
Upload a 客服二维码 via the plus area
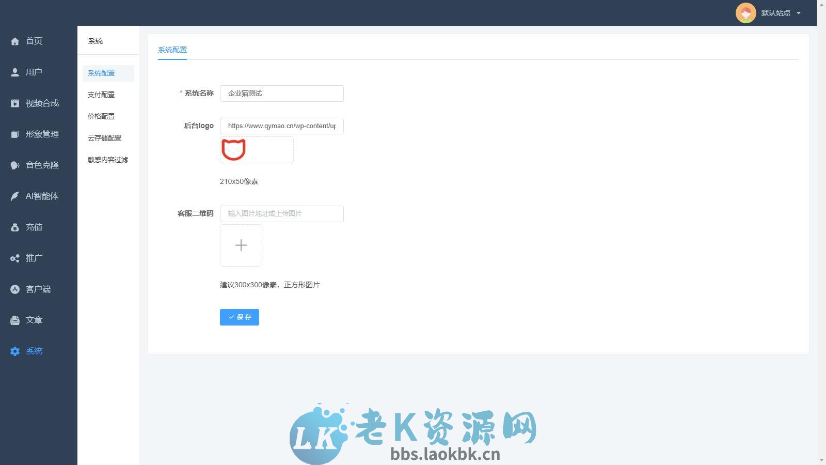[x=241, y=245]
